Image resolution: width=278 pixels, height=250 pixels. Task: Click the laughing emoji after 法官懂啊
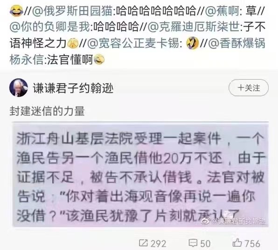pos(99,59)
